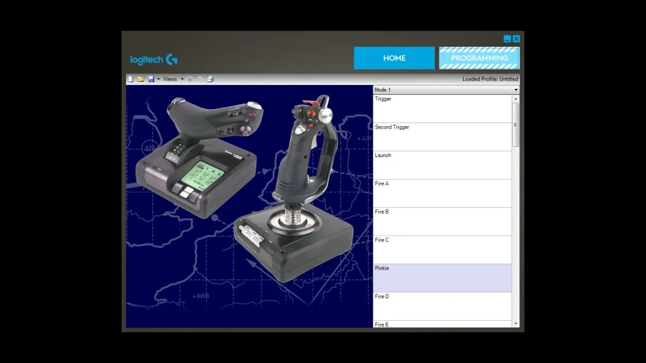Click the Open Profile folder icon
This screenshot has width=646, height=363.
(x=141, y=79)
